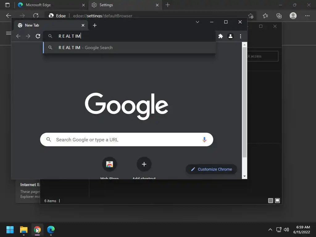The width and height of the screenshot is (316, 237).
Task: Close the Chrome New Tab tab
Action: [83, 25]
